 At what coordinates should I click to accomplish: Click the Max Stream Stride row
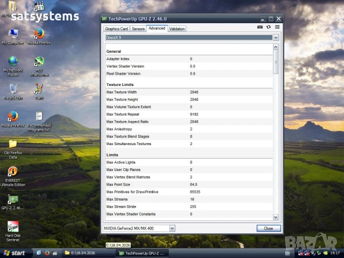[189, 206]
